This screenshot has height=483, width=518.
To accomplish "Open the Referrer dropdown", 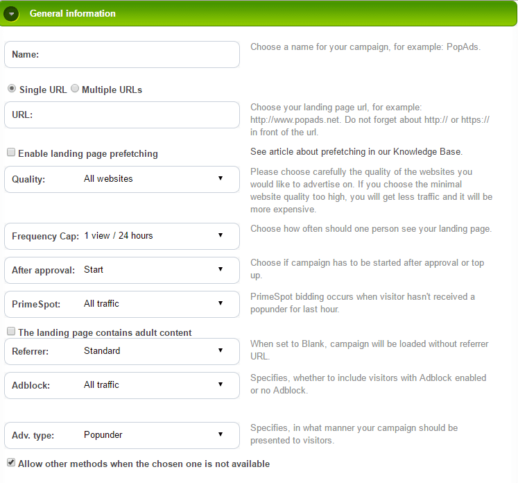I will tap(153, 351).
